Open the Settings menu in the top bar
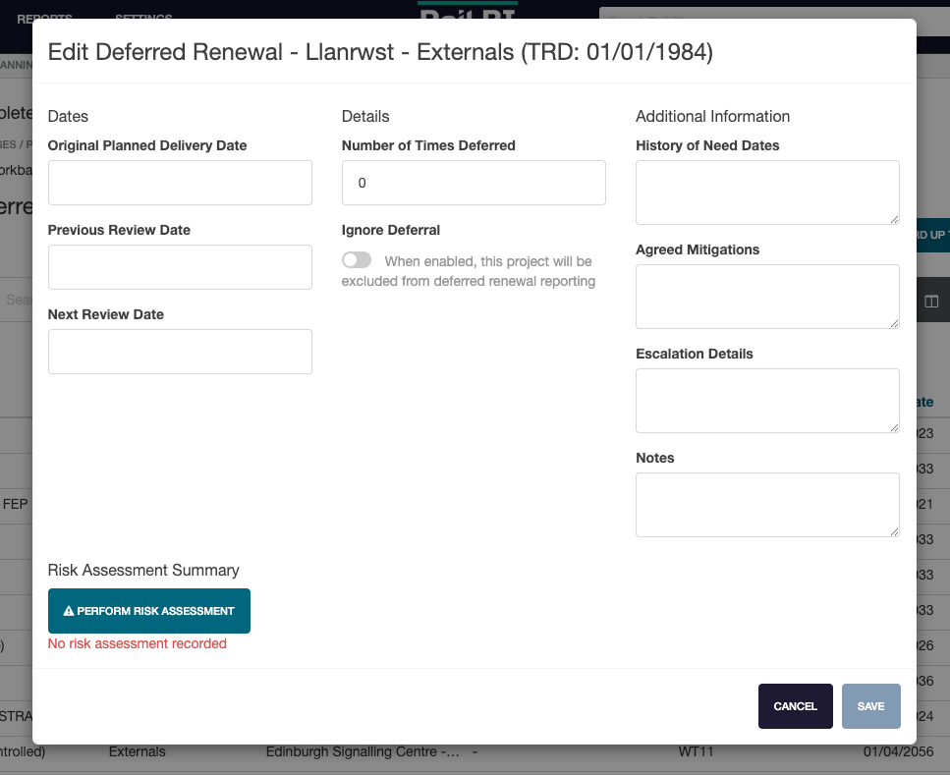Image resolution: width=950 pixels, height=775 pixels. (143, 19)
